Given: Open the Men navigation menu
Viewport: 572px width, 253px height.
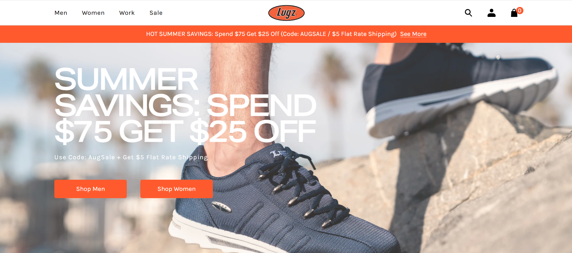Looking at the screenshot, I should [x=61, y=13].
